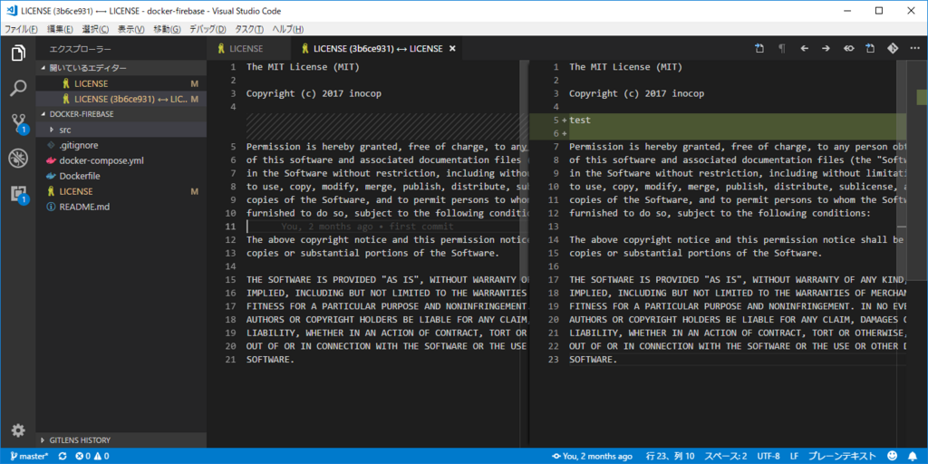The height and width of the screenshot is (464, 928).
Task: Open the Extensions view icon
Action: pyautogui.click(x=18, y=193)
